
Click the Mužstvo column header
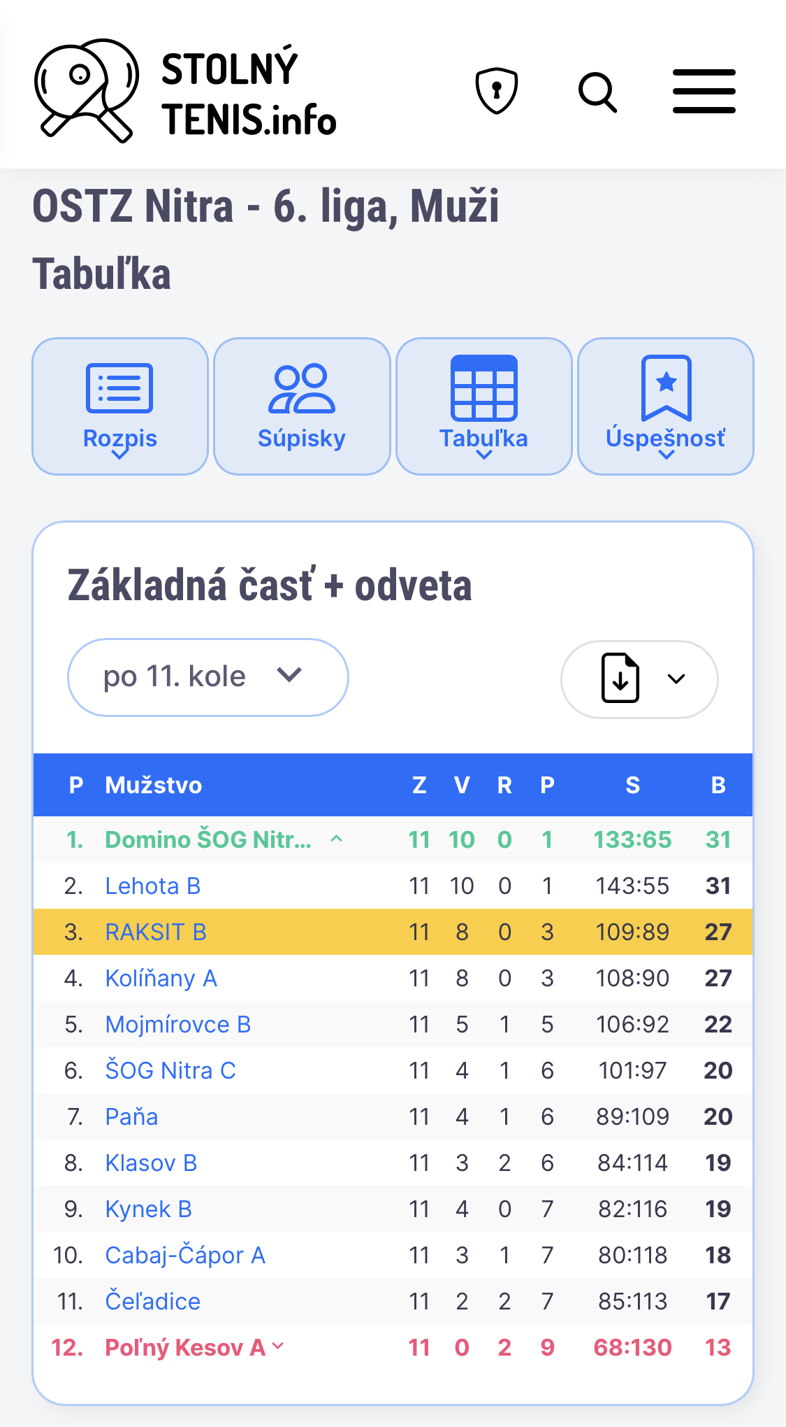tap(154, 785)
